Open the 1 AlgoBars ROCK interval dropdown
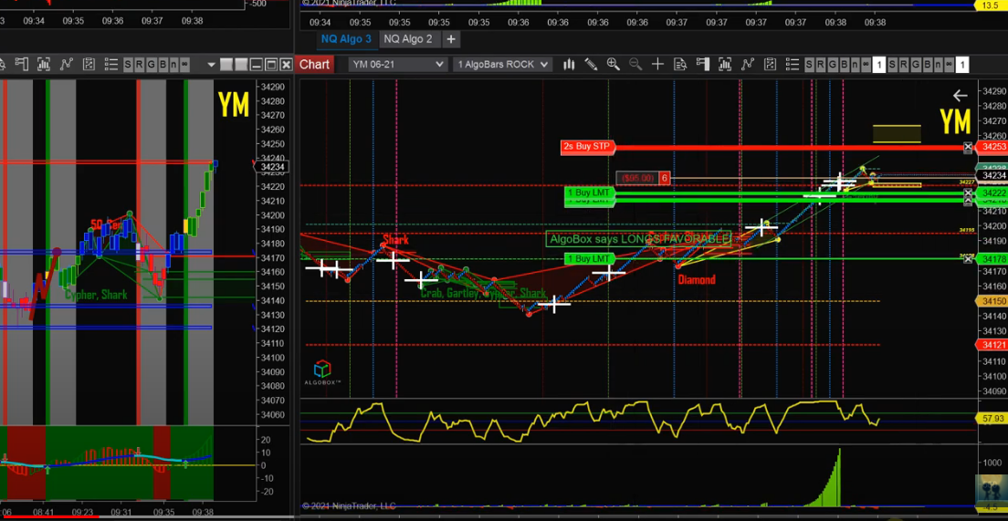The image size is (1008, 521). coord(502,64)
